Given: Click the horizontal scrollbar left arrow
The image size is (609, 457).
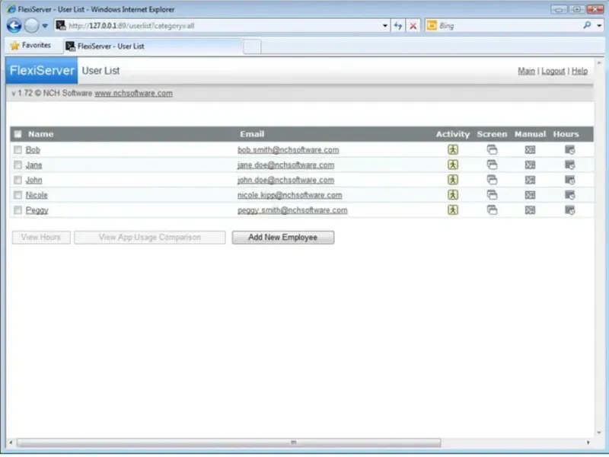Looking at the screenshot, I should click(11, 443).
